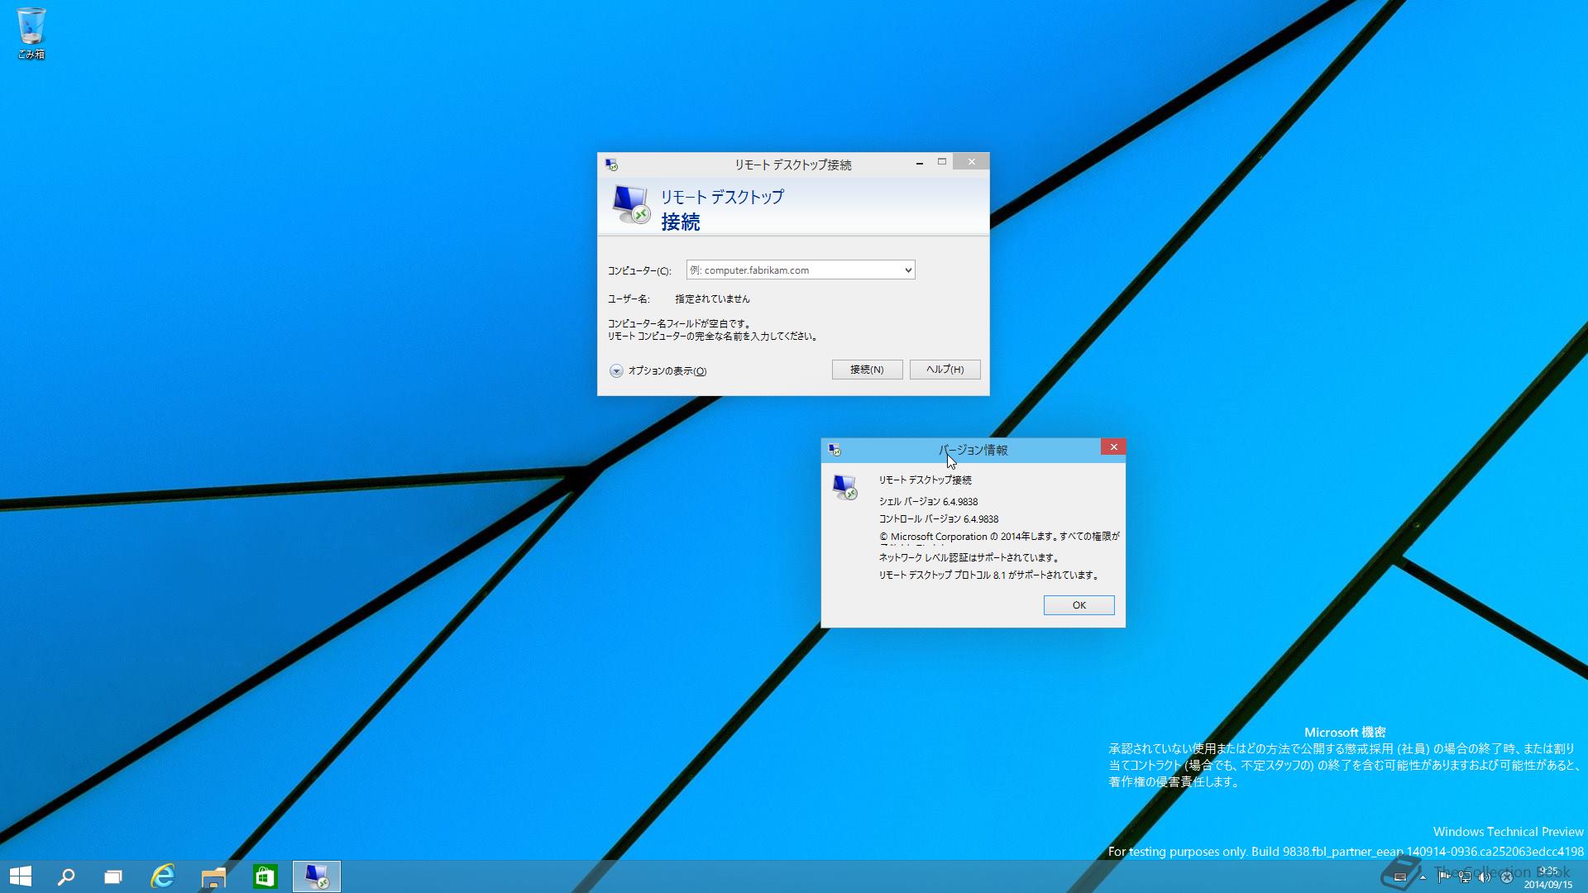The image size is (1588, 893).
Task: Expand the コンピューター combo box dropdown arrow
Action: [x=907, y=270]
